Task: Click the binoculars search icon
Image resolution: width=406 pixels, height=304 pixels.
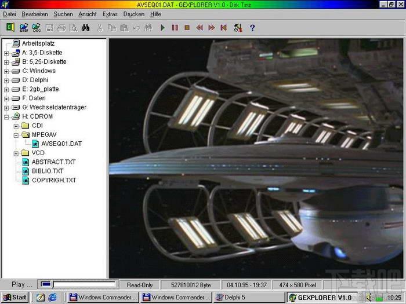Action: (85, 27)
